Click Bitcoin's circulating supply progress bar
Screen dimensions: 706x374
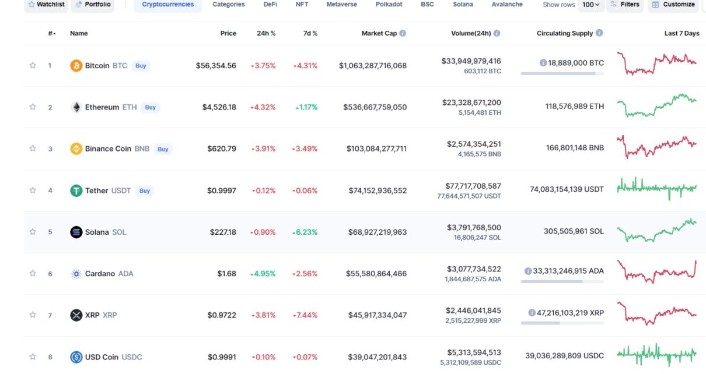click(x=562, y=73)
